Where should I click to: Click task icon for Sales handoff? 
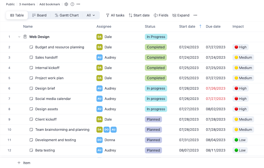point(31,57)
